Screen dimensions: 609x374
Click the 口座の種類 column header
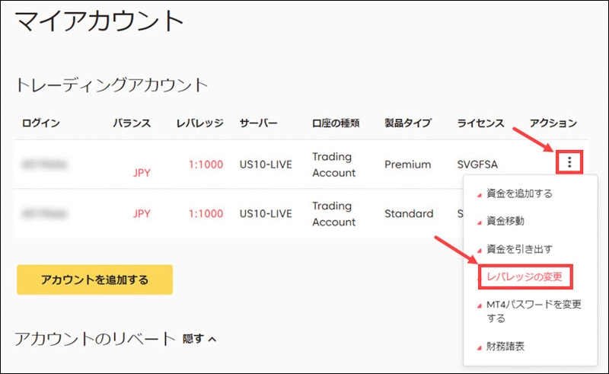pyautogui.click(x=336, y=123)
